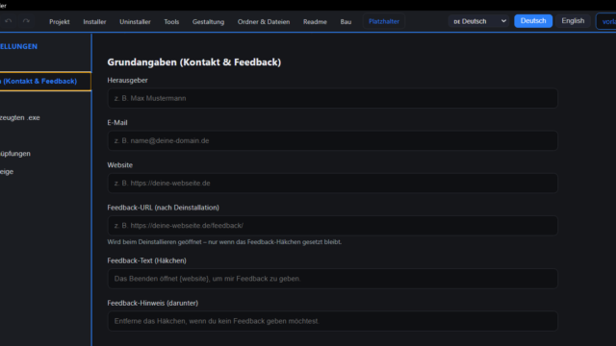Screen dimensions: 616x346
Task: Focus the Website input field
Action: pos(332,184)
